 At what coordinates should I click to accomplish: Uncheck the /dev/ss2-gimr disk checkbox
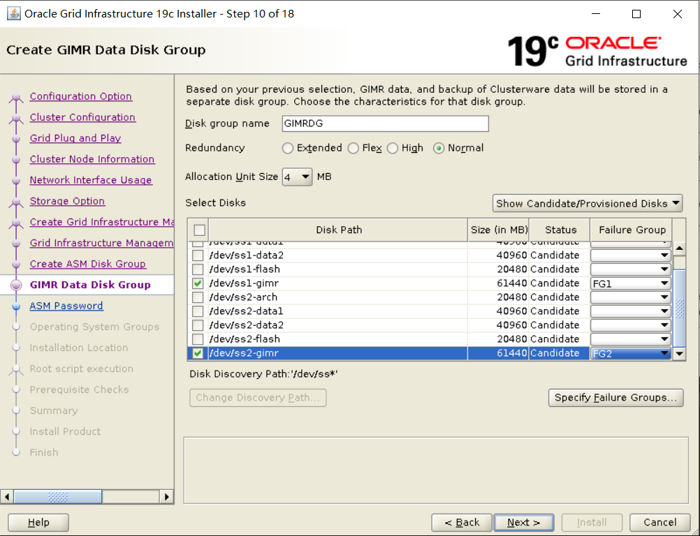coord(197,353)
